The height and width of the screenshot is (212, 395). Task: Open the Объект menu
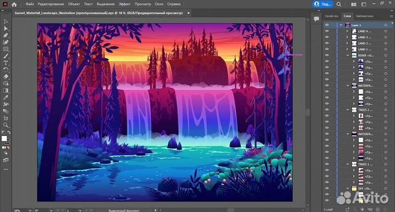[x=74, y=4]
